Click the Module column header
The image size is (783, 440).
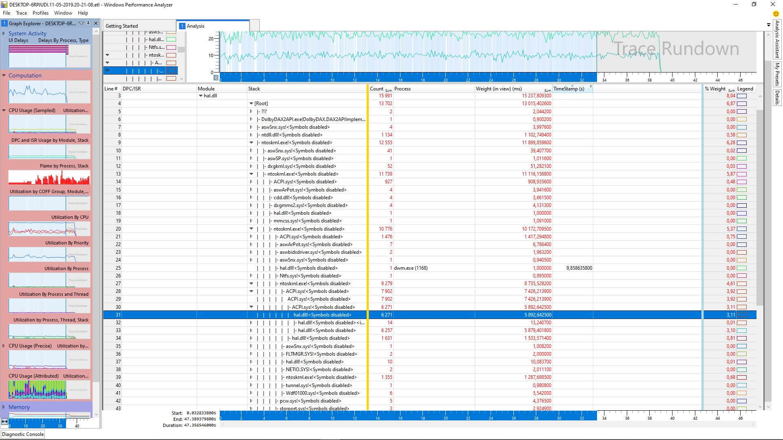point(221,89)
